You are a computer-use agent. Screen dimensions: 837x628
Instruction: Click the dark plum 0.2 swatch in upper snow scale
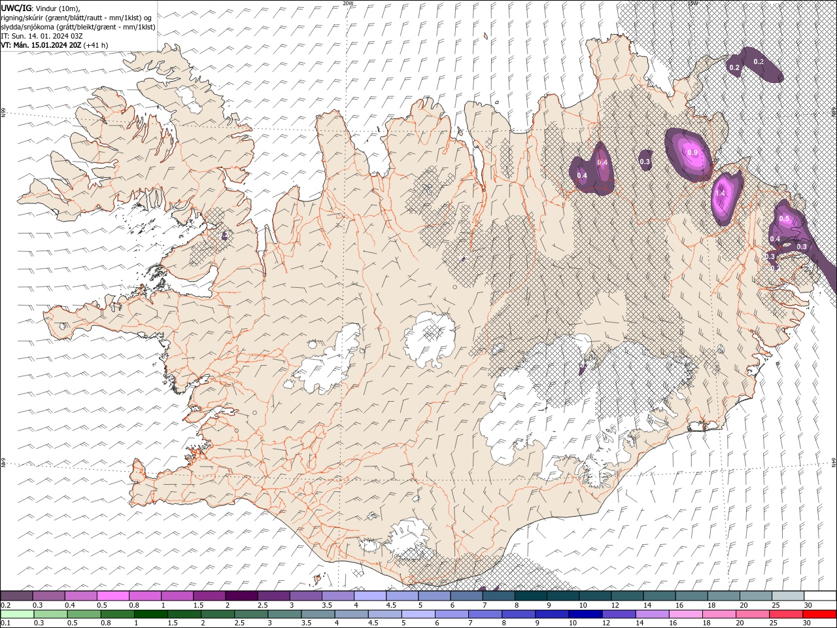coord(16,595)
